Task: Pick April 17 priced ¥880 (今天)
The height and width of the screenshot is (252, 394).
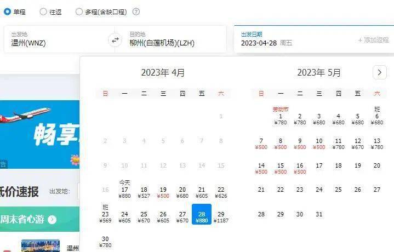Action: [x=124, y=189]
